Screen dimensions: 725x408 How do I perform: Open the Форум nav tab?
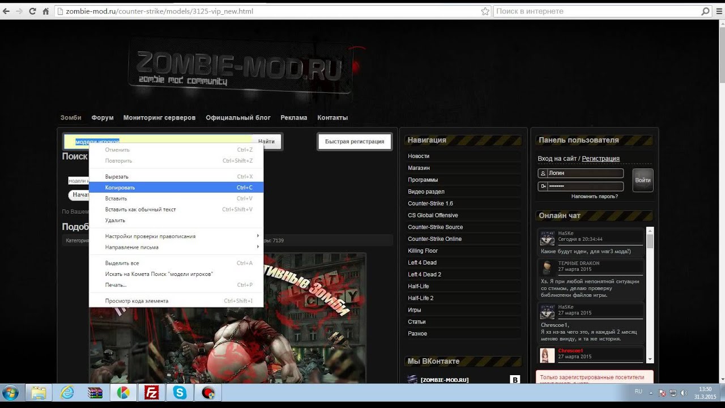(x=103, y=118)
